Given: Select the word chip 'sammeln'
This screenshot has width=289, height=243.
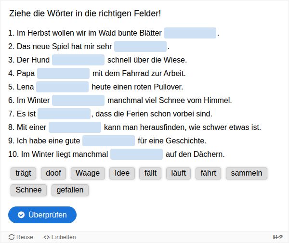Looking at the screenshot, I should point(247,173).
